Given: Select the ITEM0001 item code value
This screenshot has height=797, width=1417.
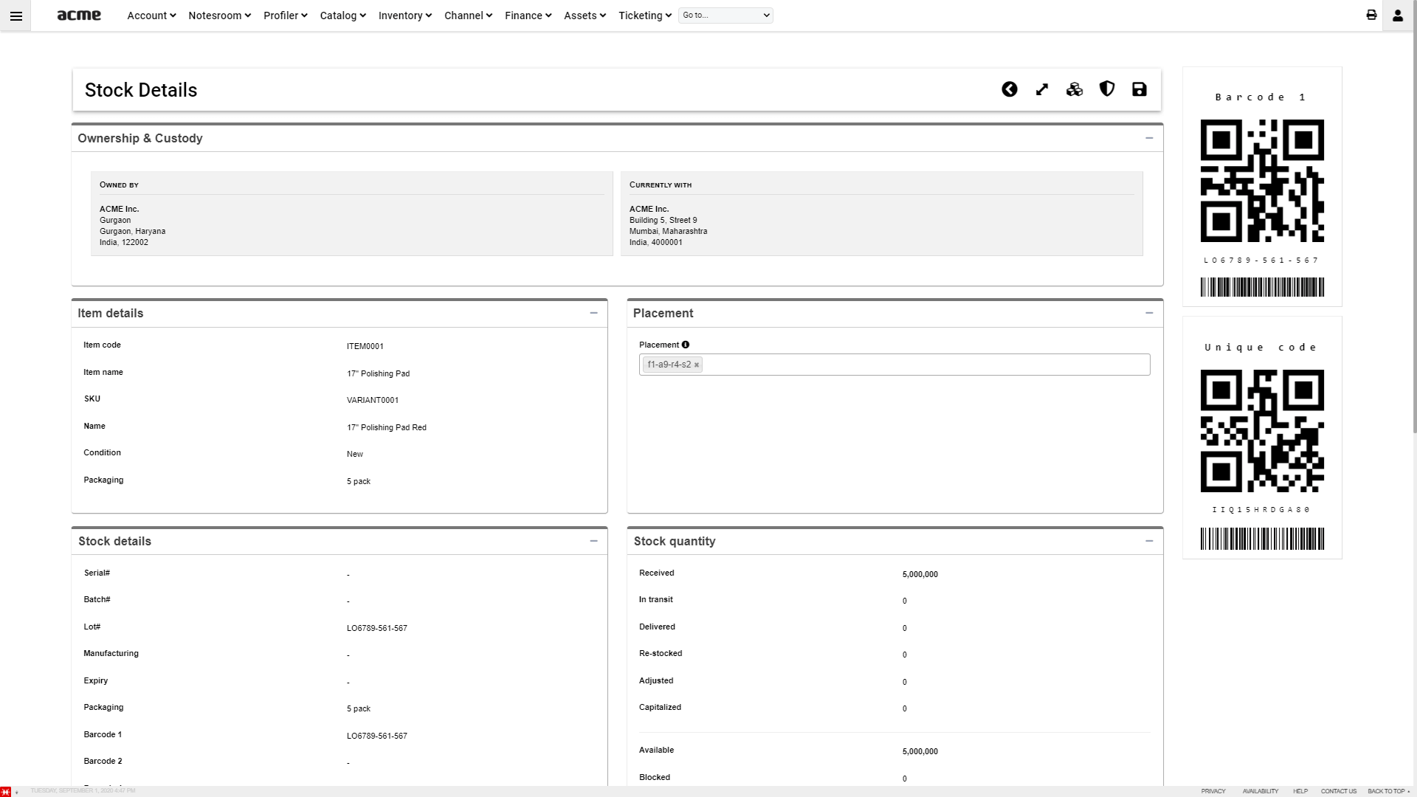Looking at the screenshot, I should [365, 346].
